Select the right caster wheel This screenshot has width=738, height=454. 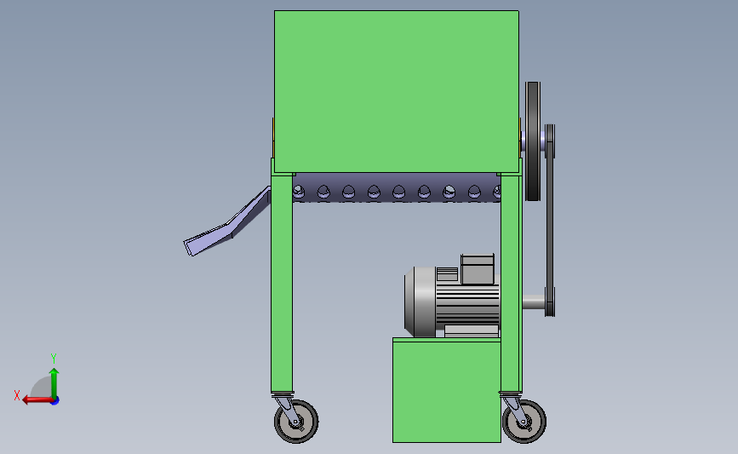(523, 421)
